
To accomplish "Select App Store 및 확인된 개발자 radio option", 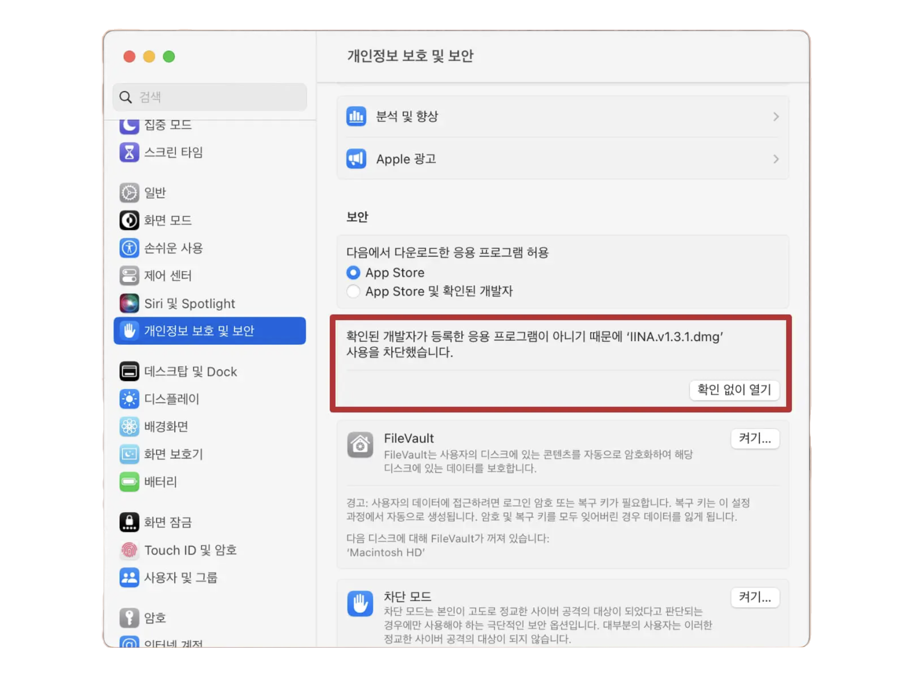I will pyautogui.click(x=353, y=291).
